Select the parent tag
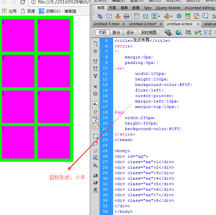The width and height of the screenshot is (216, 215). point(95,87)
